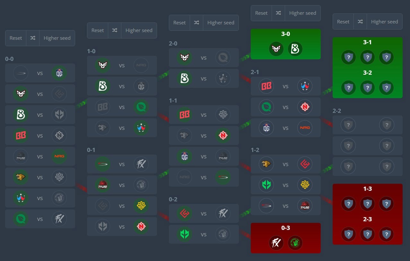Apply Higher seed to 3-1 column
Image resolution: width=410 pixels, height=261 pixels.
[x=385, y=22]
